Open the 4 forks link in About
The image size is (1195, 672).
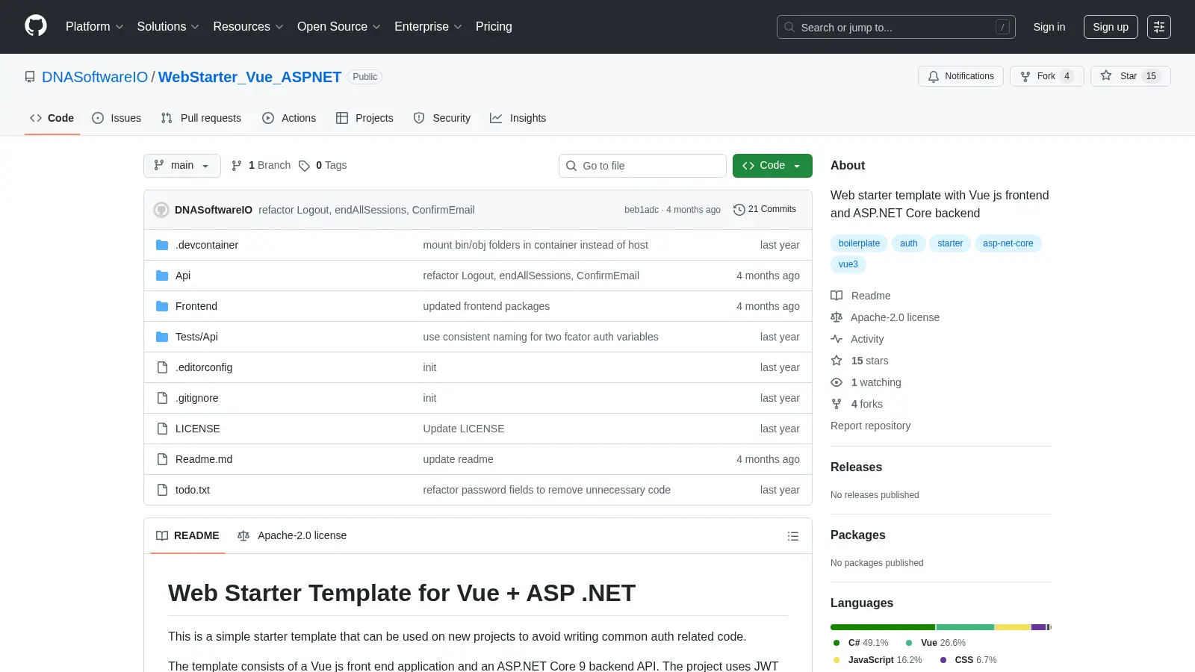[866, 404]
